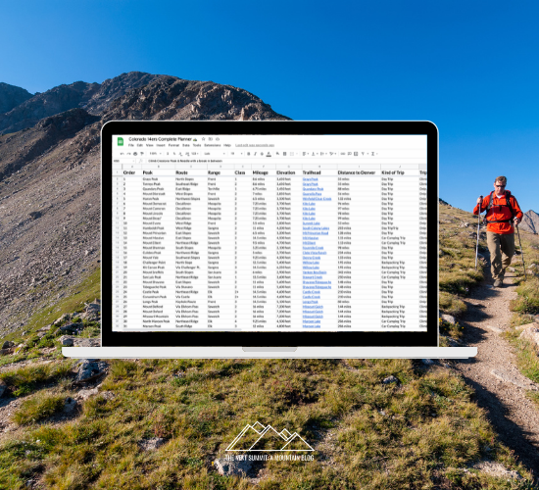Toggle italic formatting in the toolbar
Screen dimensions: 539x490
(x=256, y=154)
